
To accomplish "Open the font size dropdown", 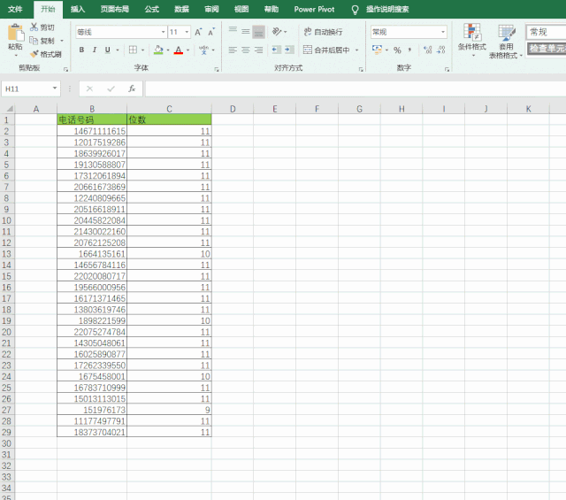I will tap(187, 32).
